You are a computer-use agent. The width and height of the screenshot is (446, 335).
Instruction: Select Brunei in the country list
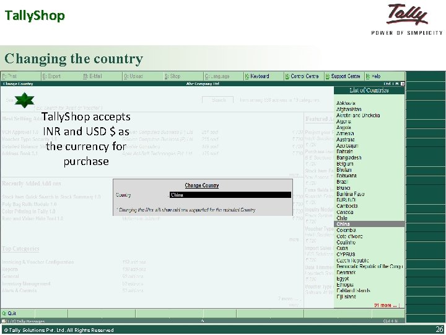[343, 188]
